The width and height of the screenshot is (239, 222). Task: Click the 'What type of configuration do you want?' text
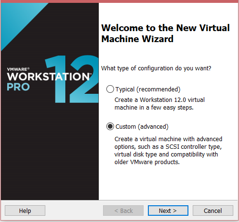(156, 68)
